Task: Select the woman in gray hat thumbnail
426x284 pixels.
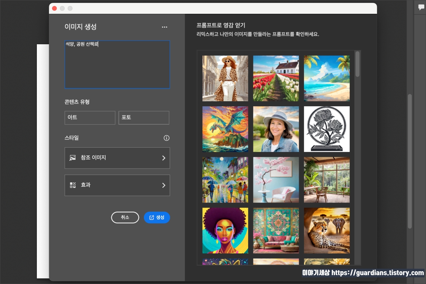Action: (x=276, y=129)
